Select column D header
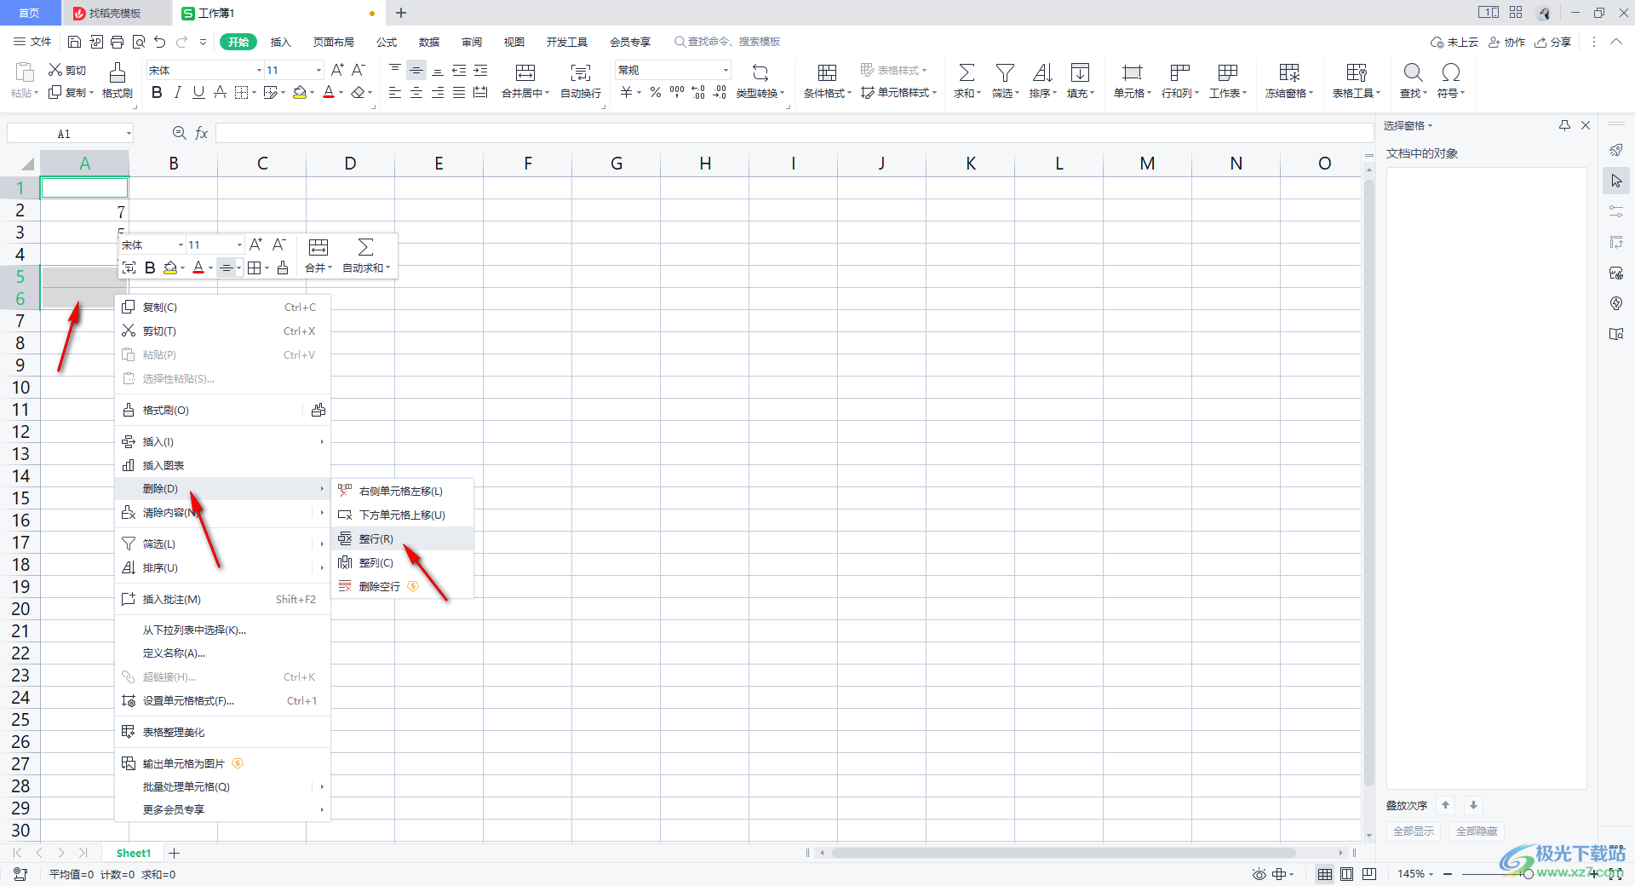The image size is (1635, 886). click(x=350, y=164)
